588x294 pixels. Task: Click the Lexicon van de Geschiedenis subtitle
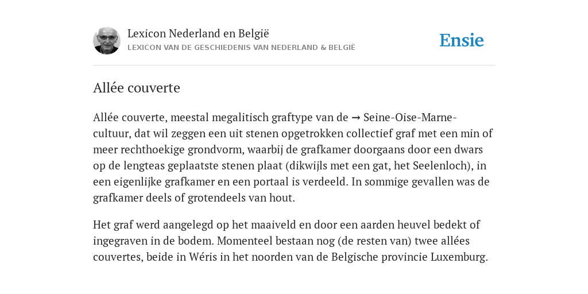tap(241, 48)
